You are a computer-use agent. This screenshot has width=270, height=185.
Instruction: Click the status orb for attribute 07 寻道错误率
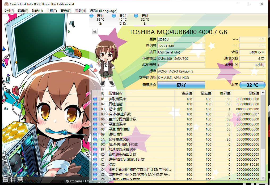tap(95, 124)
